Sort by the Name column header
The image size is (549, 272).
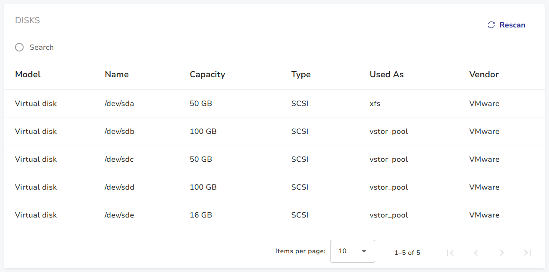[x=117, y=74]
